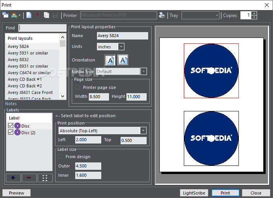Select the bottom disc in page preview
Viewport: 273px width, 198px height.
click(x=211, y=138)
